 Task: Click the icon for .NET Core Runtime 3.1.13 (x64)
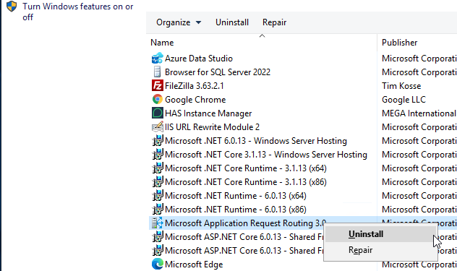[158, 168]
